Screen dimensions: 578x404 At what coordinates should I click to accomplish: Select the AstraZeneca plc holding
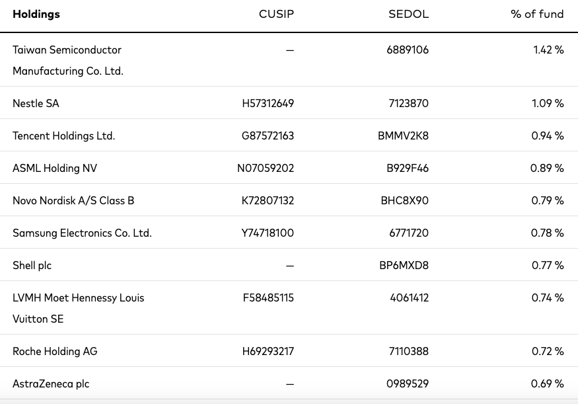pos(51,384)
